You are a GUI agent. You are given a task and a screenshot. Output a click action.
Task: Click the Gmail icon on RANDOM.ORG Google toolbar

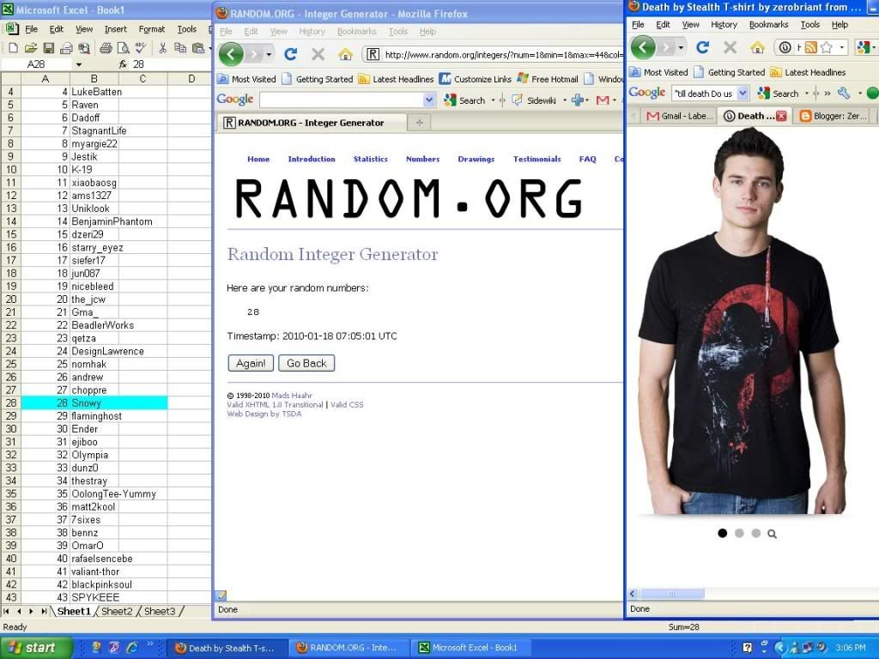click(603, 100)
